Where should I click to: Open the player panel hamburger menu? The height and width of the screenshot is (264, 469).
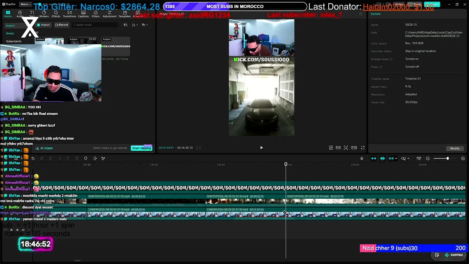click(x=361, y=14)
